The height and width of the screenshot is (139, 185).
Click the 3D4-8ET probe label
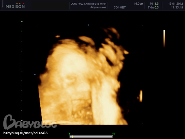point(120,7)
